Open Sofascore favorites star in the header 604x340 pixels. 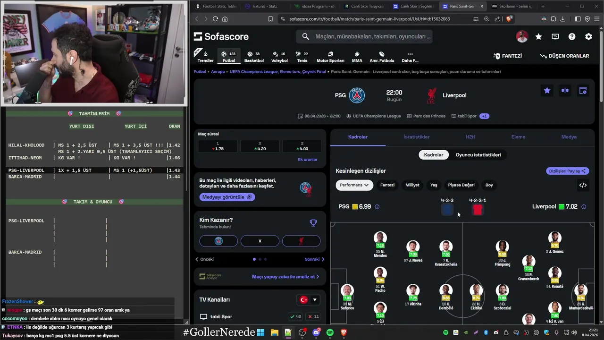click(538, 36)
